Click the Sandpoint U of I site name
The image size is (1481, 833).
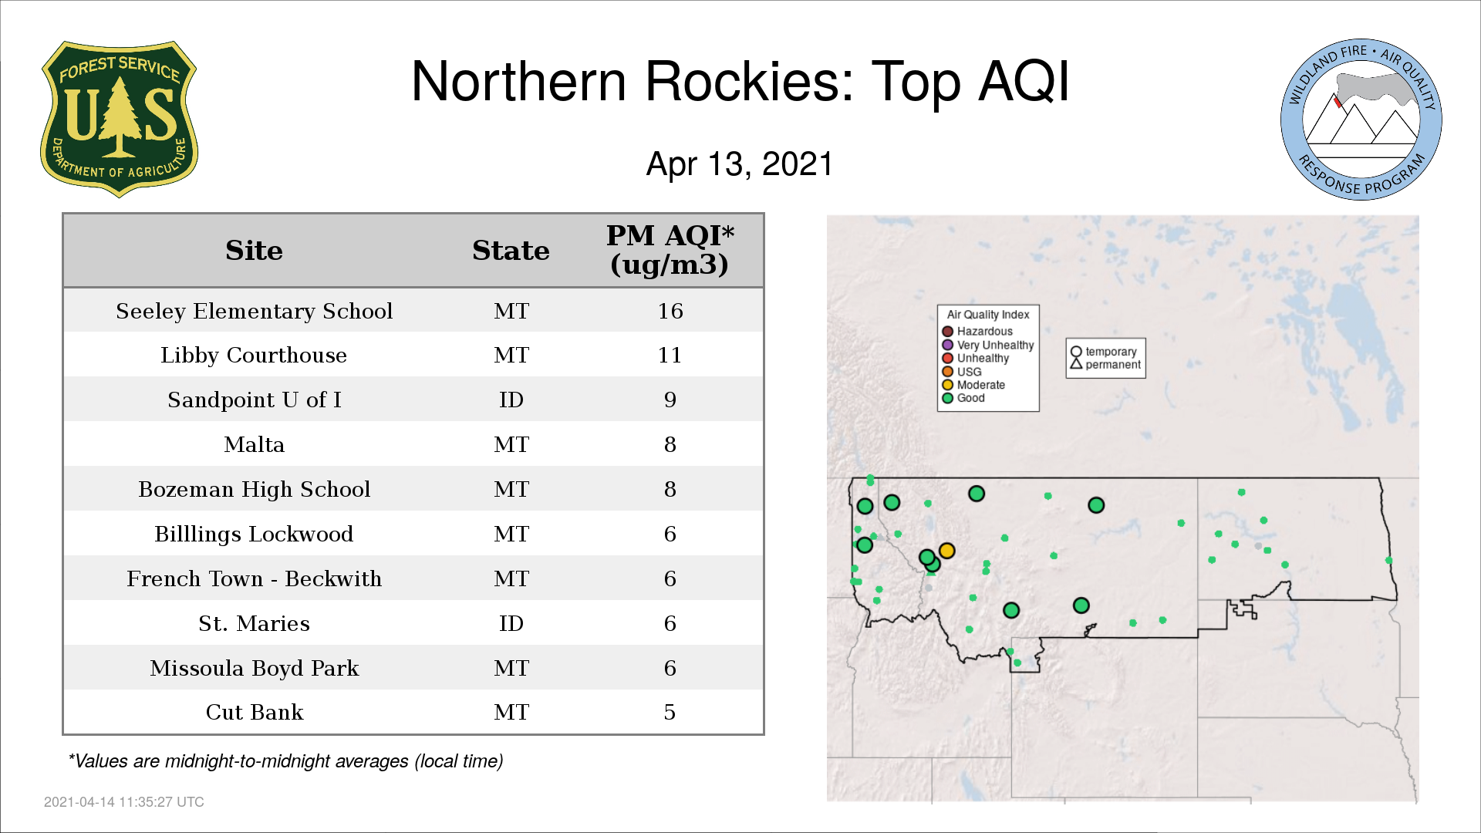pos(254,400)
